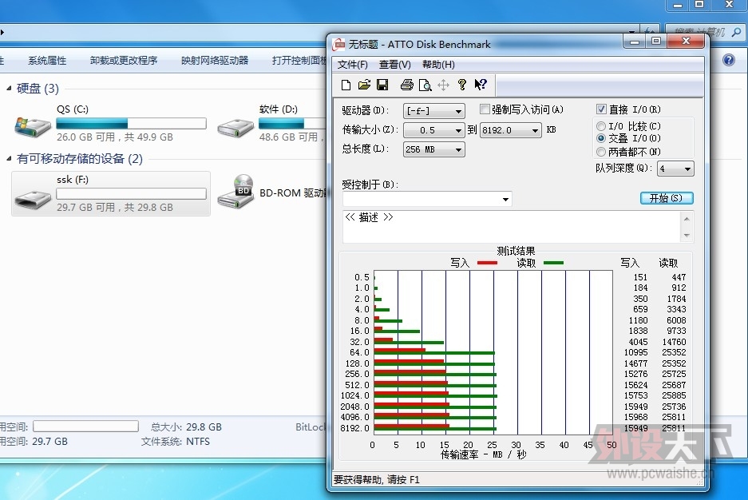Click 映射网络驱动器 in Explorer toolbar
The image size is (748, 500).
tap(215, 60)
